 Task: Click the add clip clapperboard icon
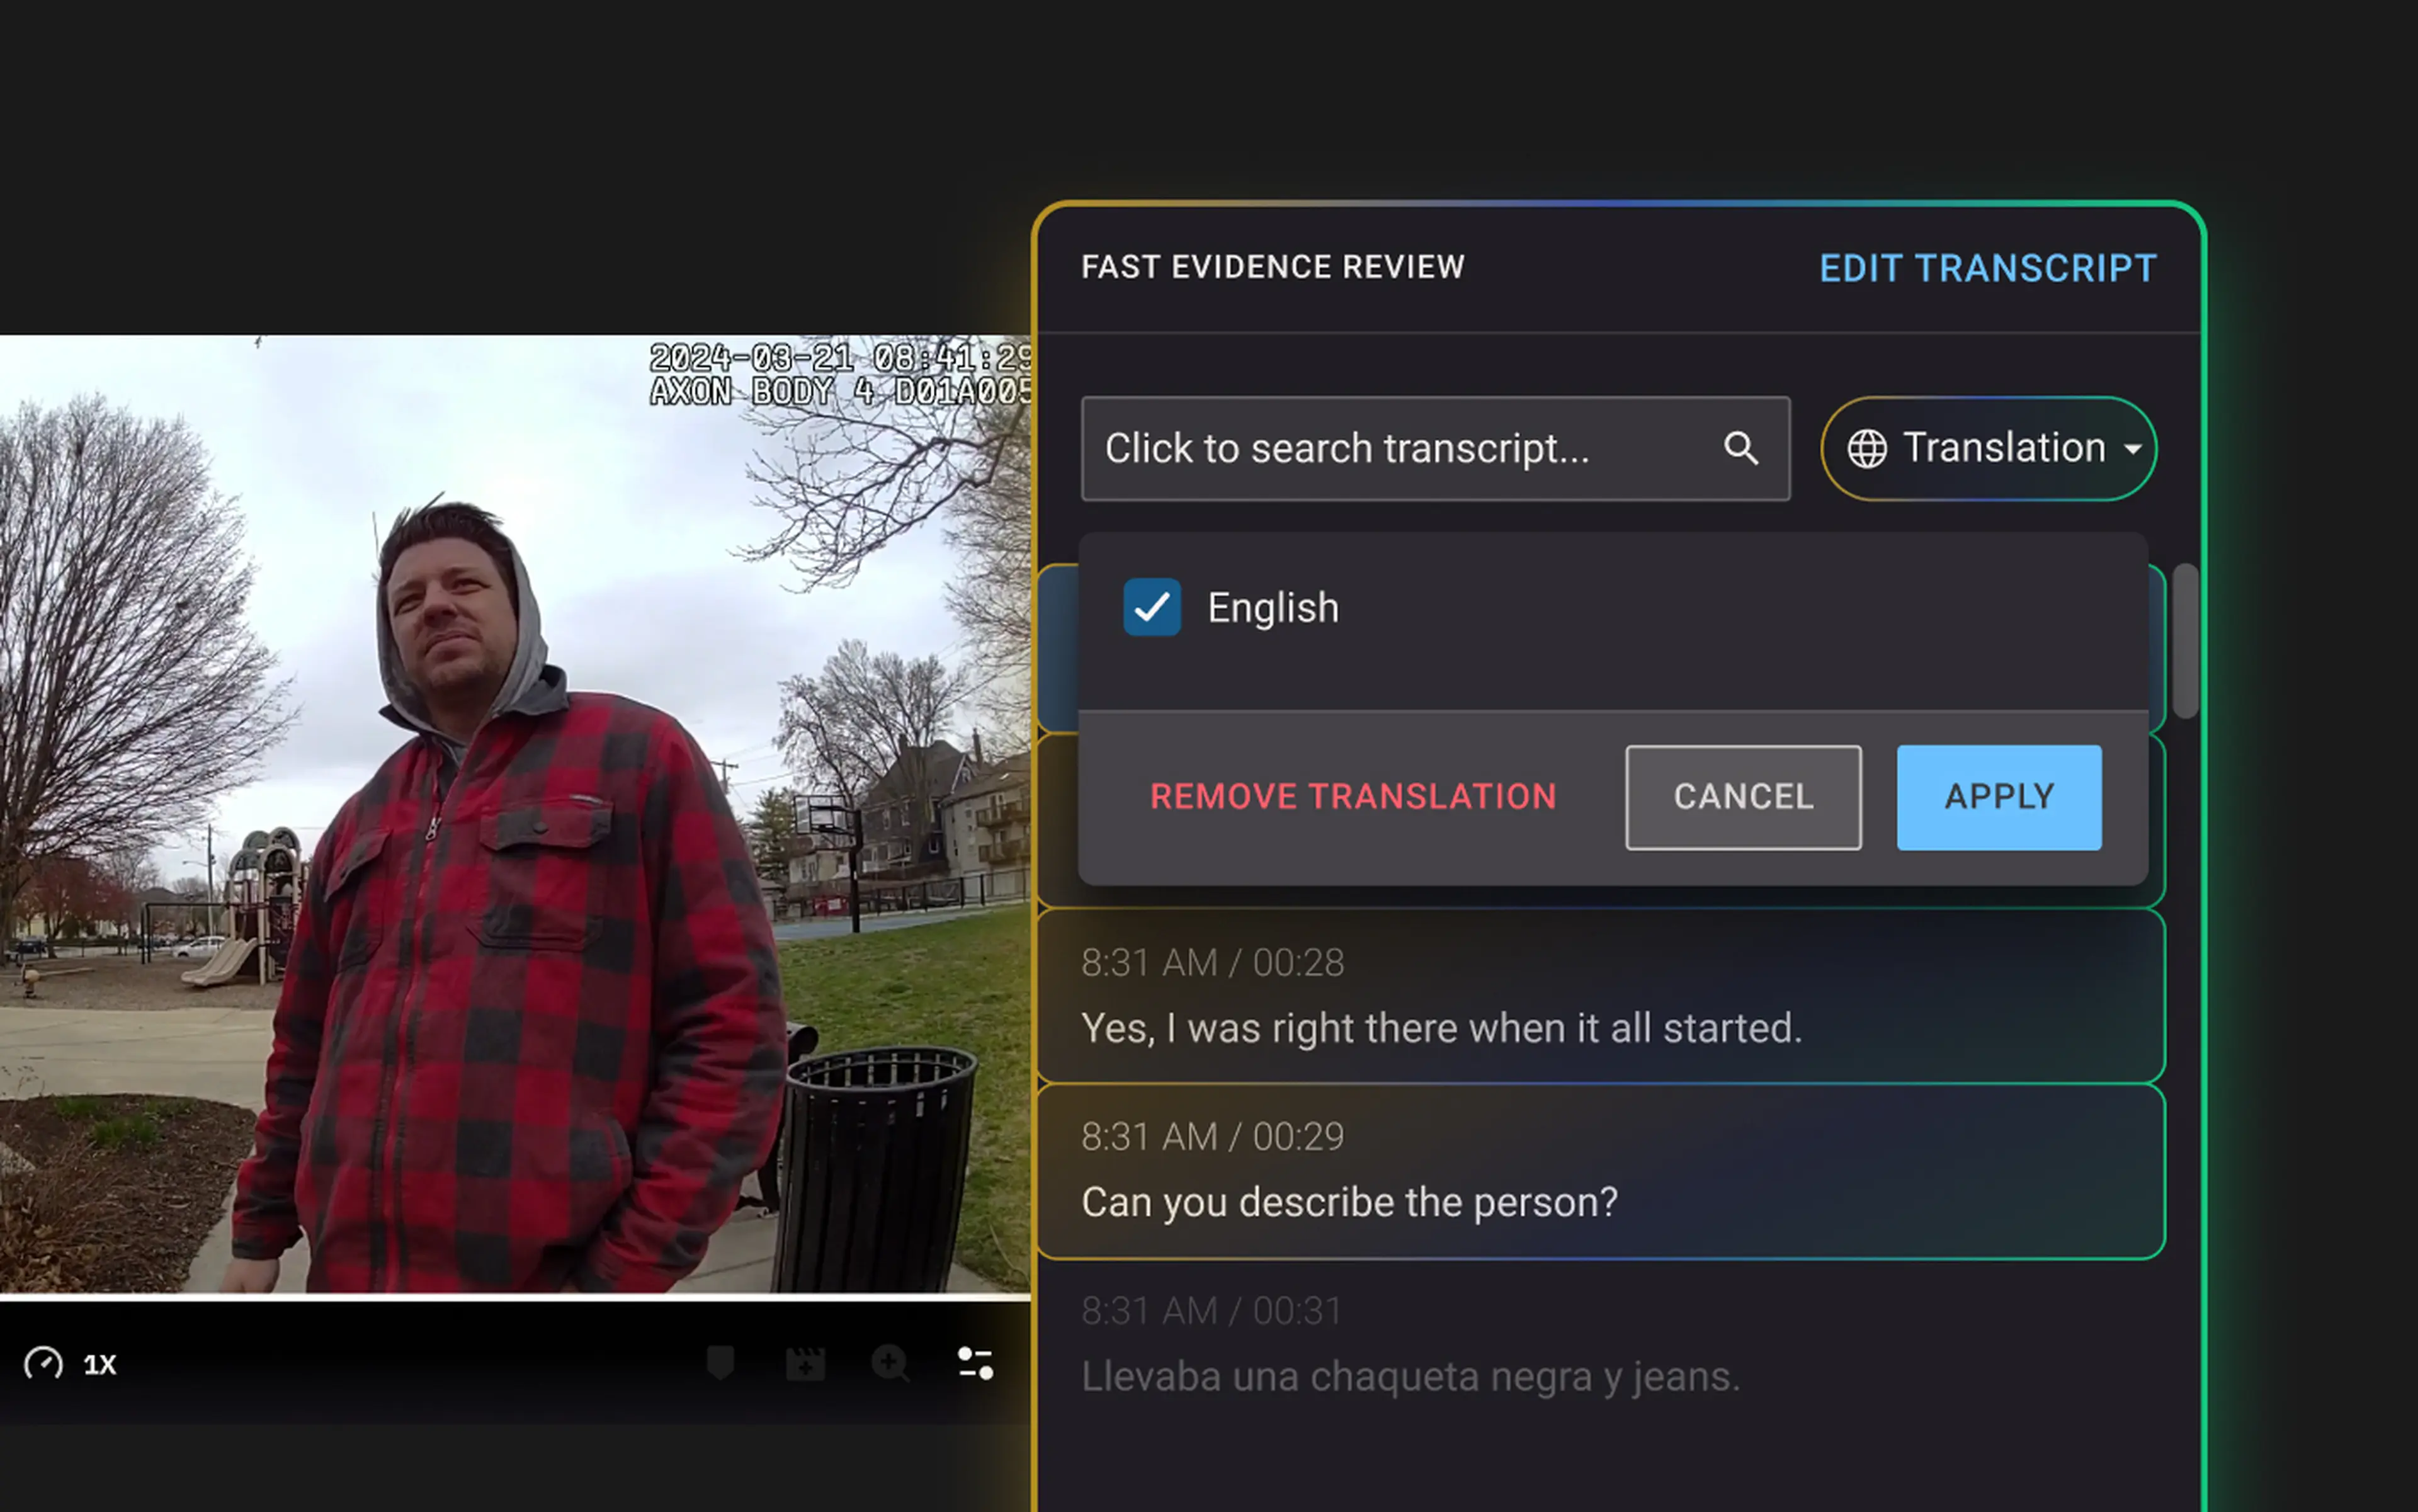pyautogui.click(x=805, y=1363)
